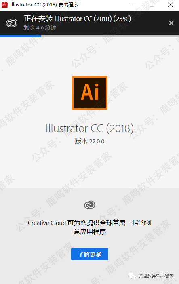Click the gray Creative Cloud icon above description

tap(90, 205)
